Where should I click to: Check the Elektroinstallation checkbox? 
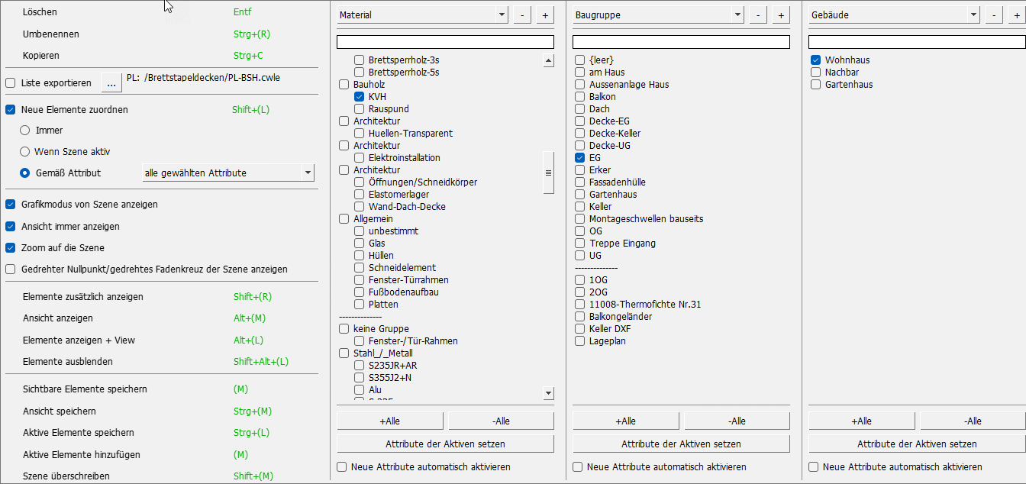click(359, 158)
